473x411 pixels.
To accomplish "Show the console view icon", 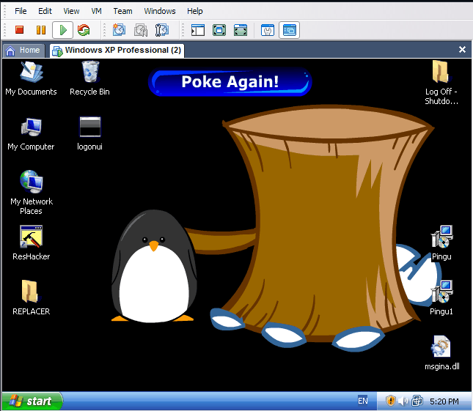I will [x=289, y=30].
